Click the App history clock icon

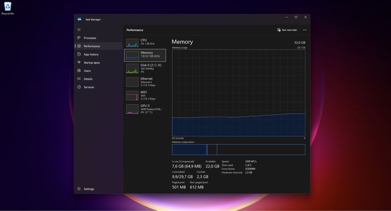(x=79, y=54)
